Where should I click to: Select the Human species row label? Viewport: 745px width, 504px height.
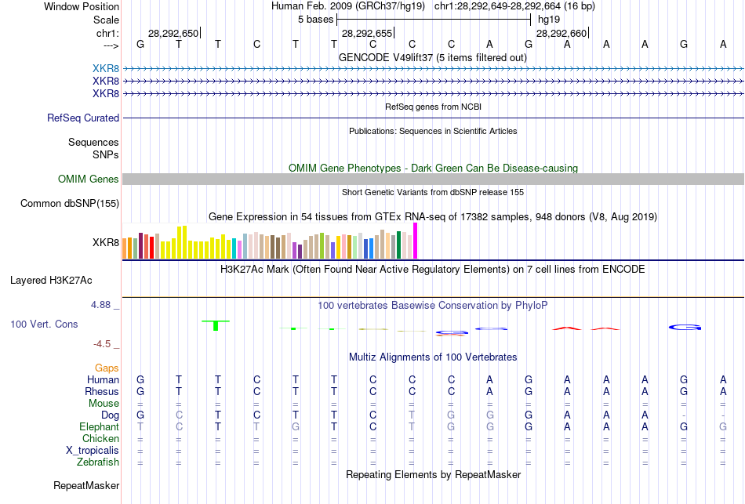103,379
